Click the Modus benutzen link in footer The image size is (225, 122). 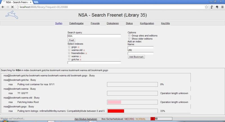pyautogui.click(x=86, y=119)
